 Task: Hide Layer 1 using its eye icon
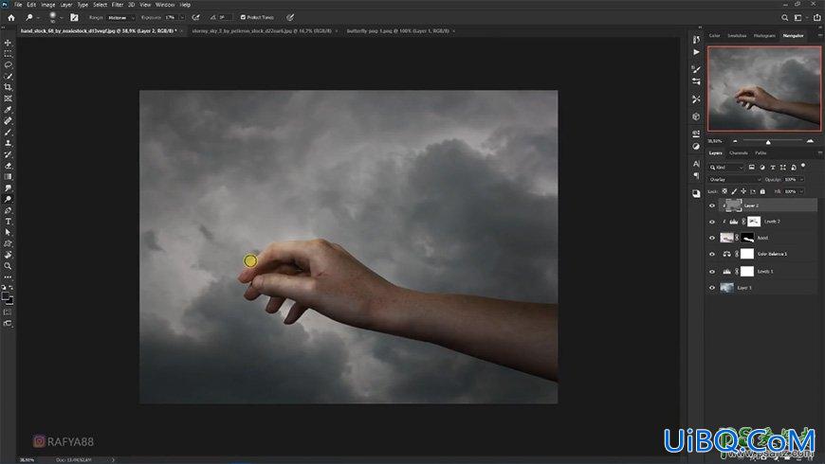[x=712, y=288]
